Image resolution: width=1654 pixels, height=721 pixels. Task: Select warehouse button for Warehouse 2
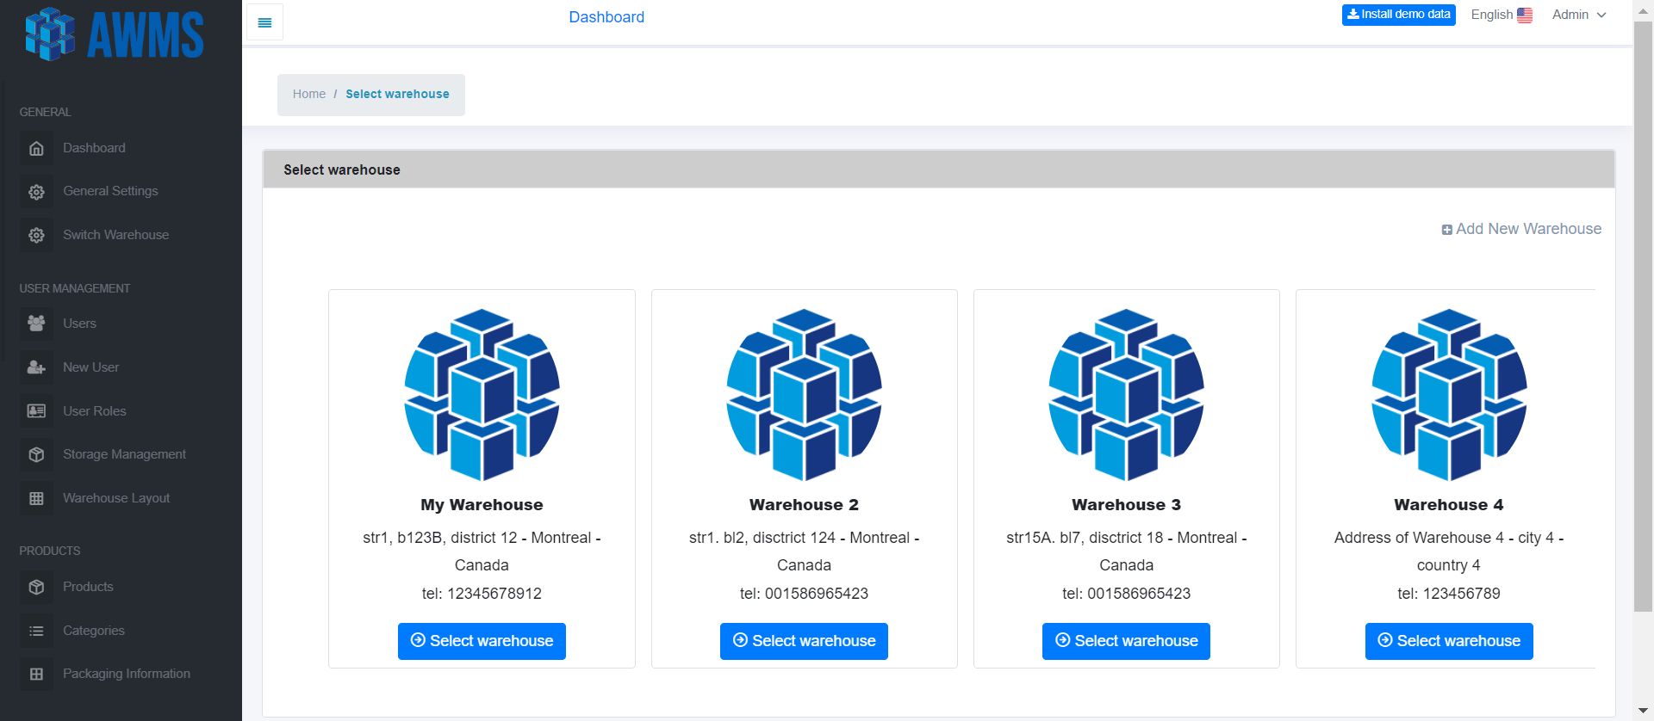(804, 641)
